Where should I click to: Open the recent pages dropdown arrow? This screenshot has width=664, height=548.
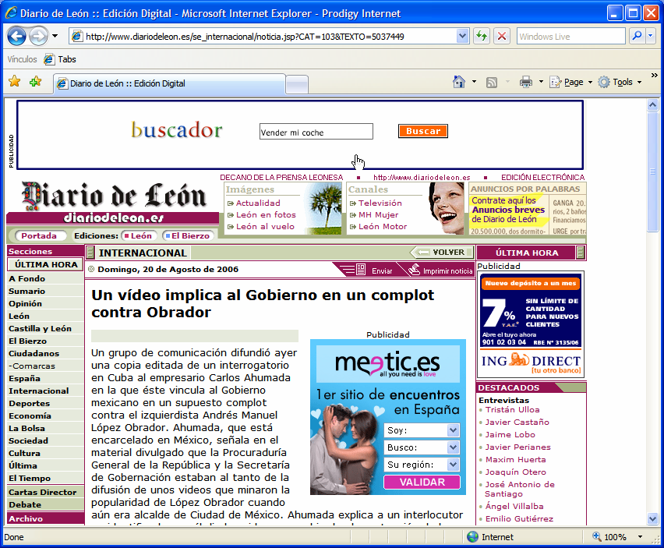tap(55, 37)
